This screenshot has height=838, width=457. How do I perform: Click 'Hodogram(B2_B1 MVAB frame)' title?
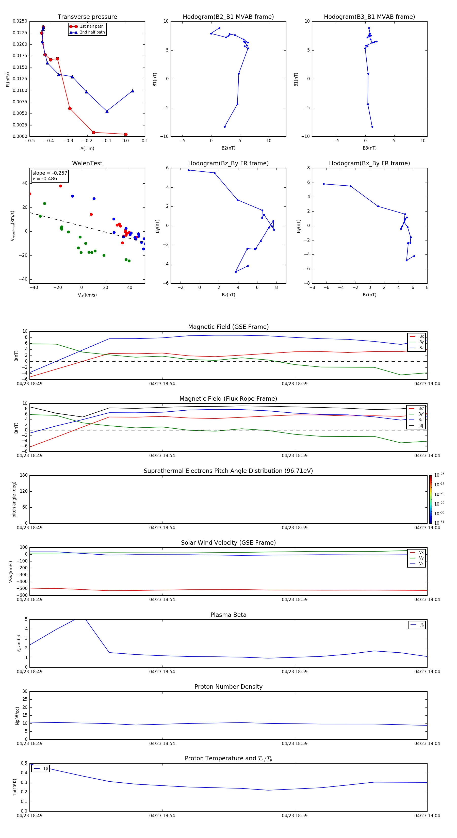(x=228, y=17)
